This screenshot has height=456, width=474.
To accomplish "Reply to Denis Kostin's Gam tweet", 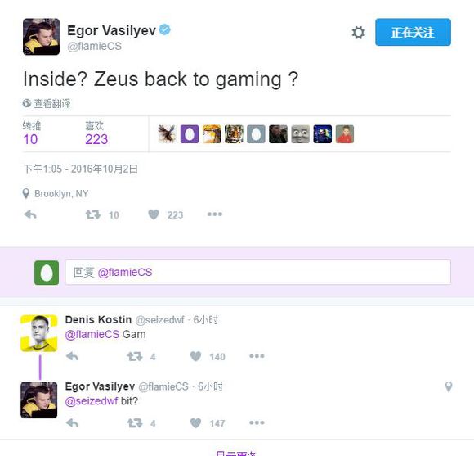I will coord(72,356).
